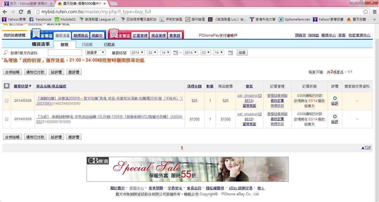Expand the 請選擇 dropdown
The height and width of the screenshot is (202, 379).
pos(95,53)
